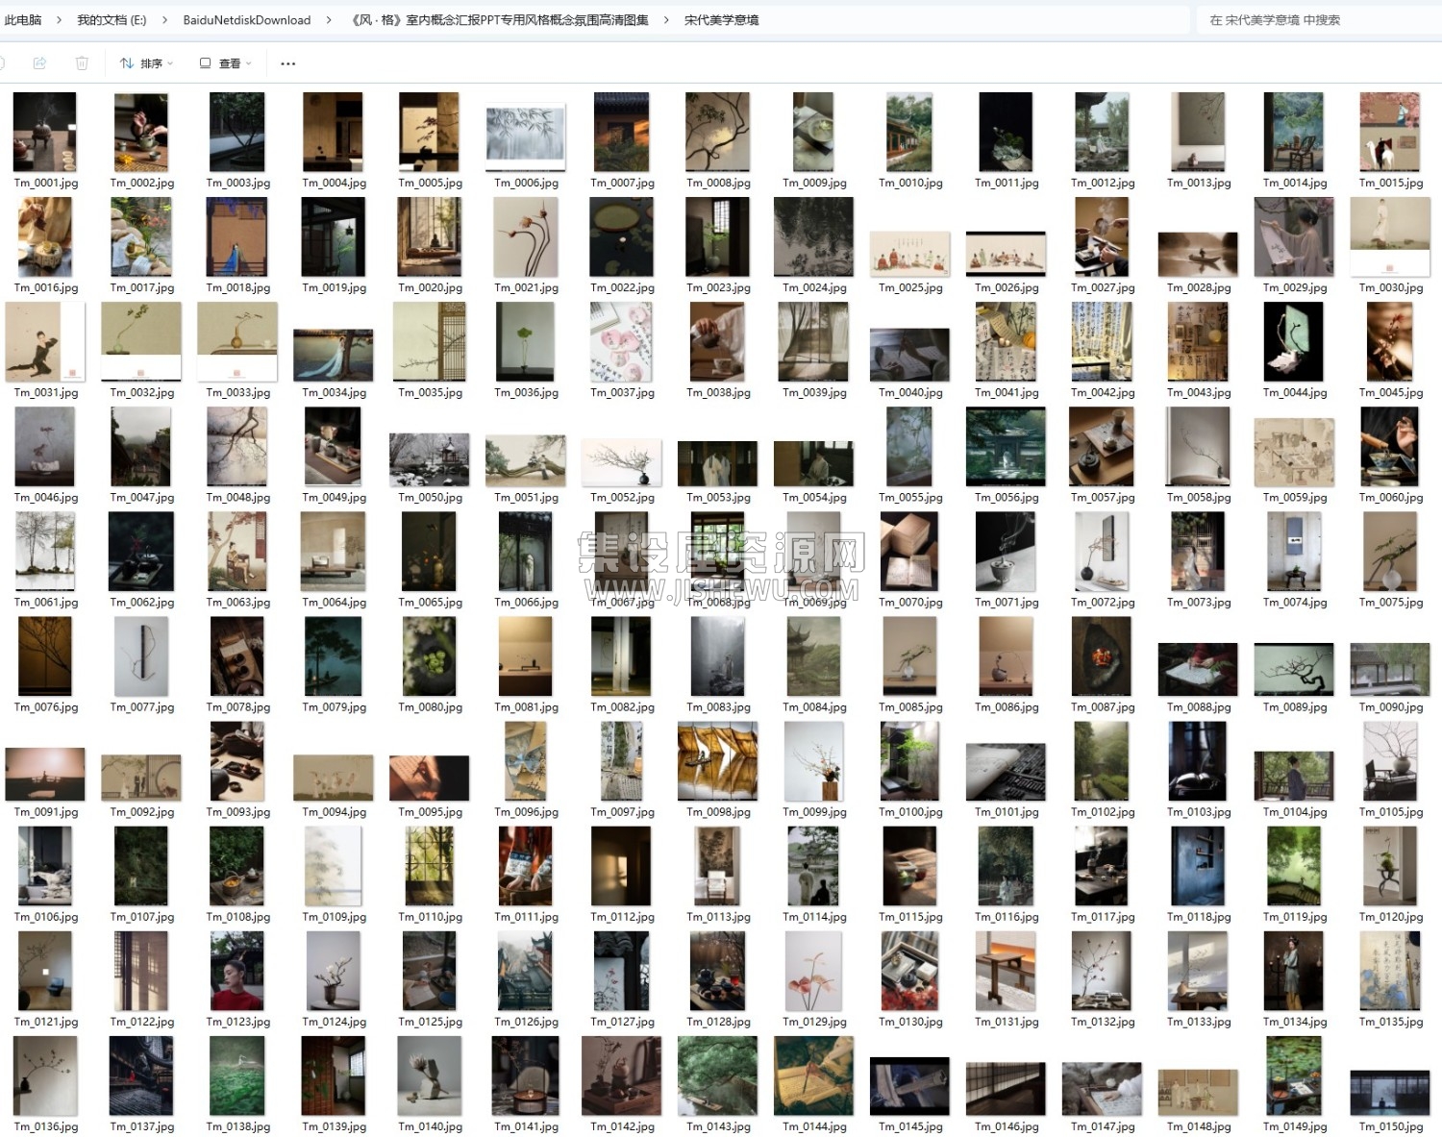Open the 查看 view dropdown
Screen dimensions: 1442x1137
[x=225, y=63]
